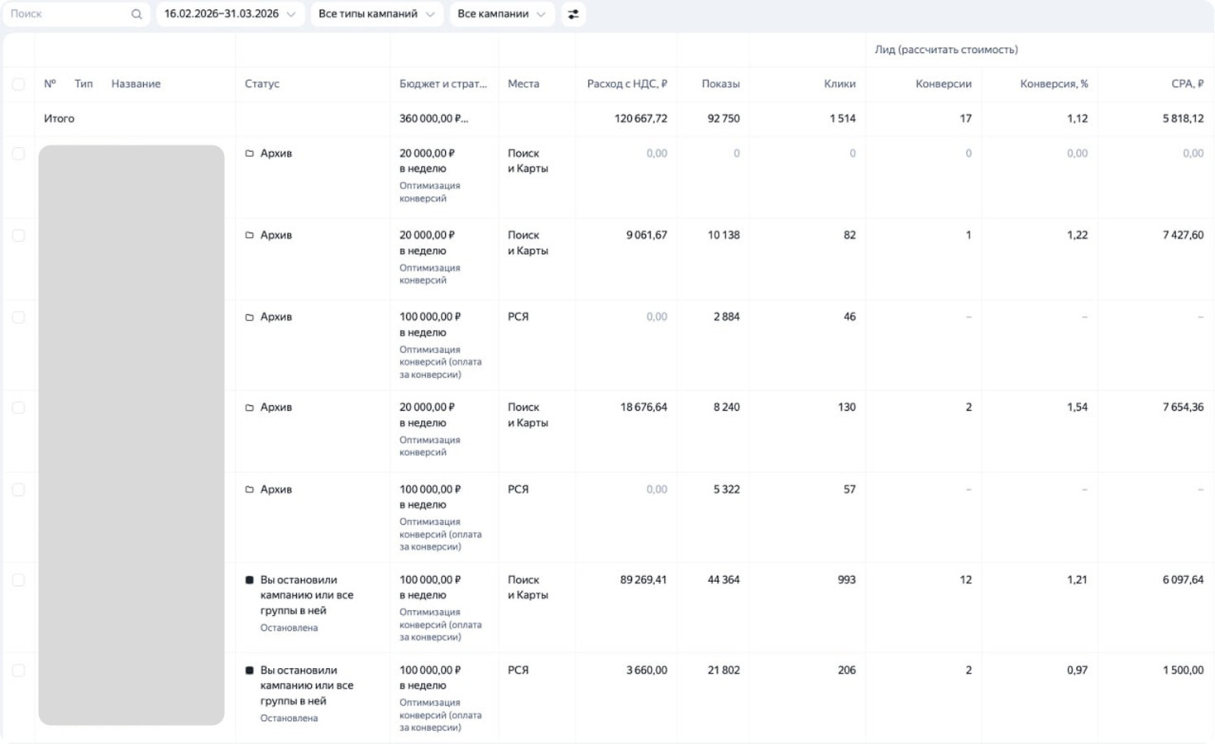Click the 'Статус' column header
1215x744 pixels.
tap(262, 83)
